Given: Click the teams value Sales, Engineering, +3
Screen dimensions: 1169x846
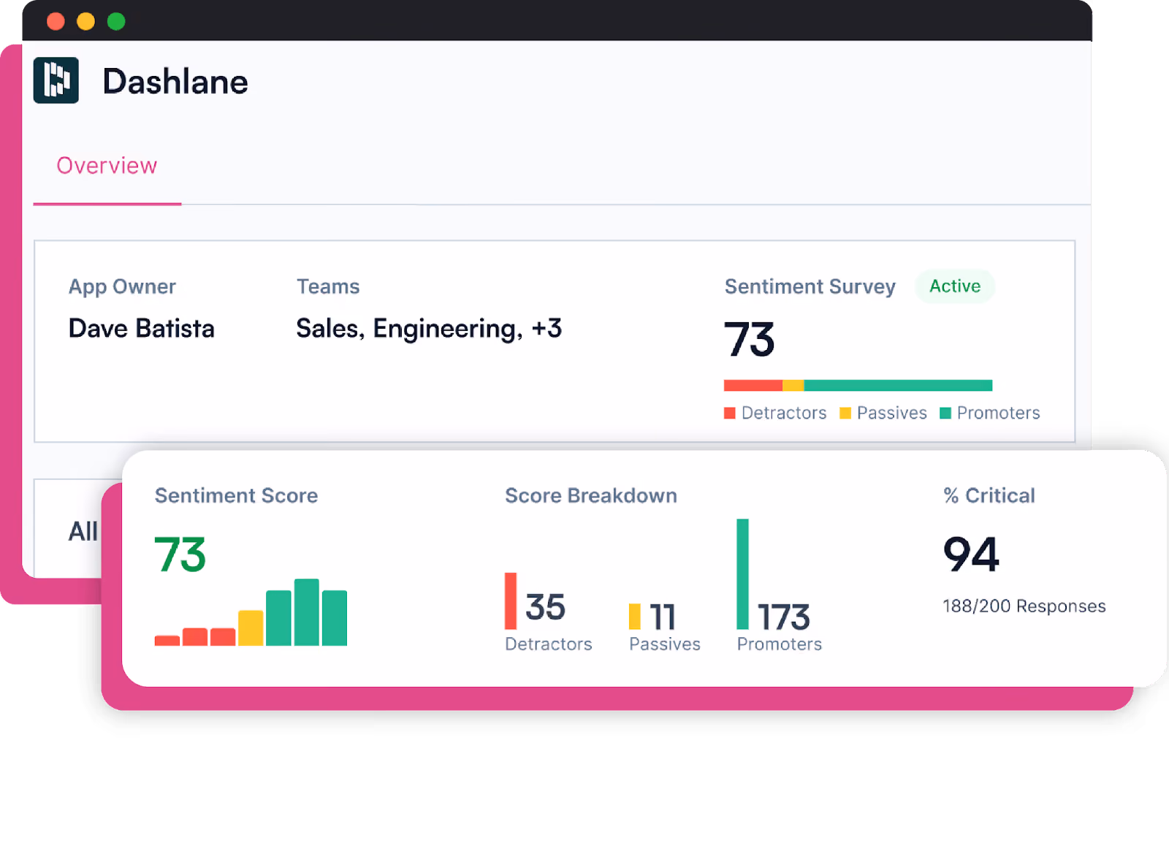Looking at the screenshot, I should 429,329.
